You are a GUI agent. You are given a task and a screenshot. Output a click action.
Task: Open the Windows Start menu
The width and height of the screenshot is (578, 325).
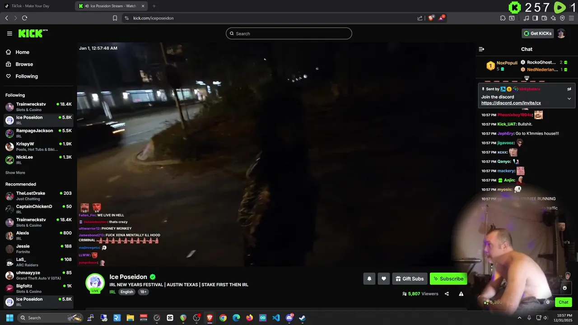[x=9, y=318]
